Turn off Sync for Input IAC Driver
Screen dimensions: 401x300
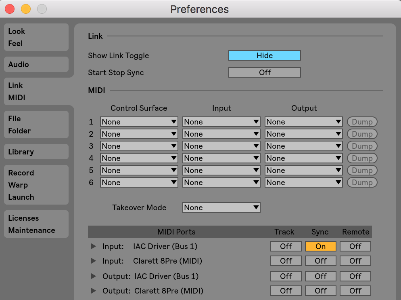(x=320, y=246)
